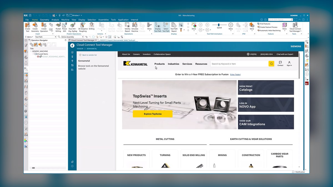Expand More under Operations group
Screen dimensions: 333x187
coord(150,27)
